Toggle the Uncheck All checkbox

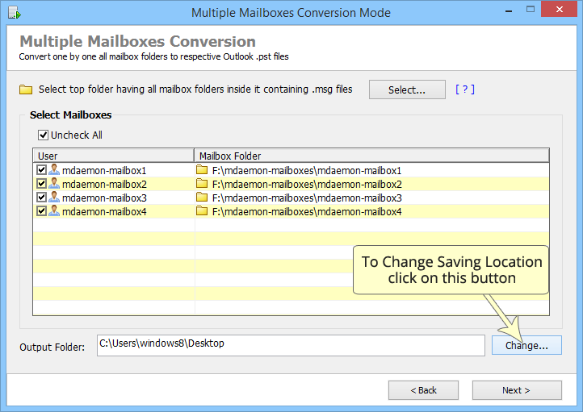coord(43,135)
